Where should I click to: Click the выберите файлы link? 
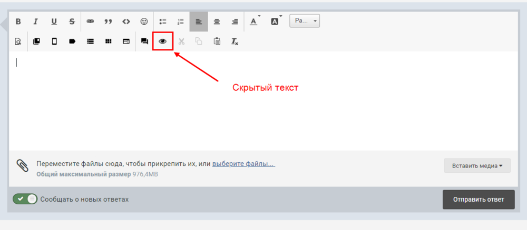point(243,164)
